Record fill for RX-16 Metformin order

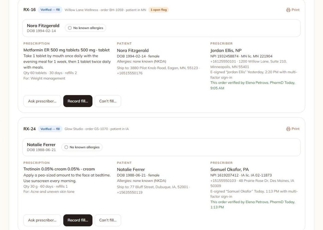tap(78, 101)
